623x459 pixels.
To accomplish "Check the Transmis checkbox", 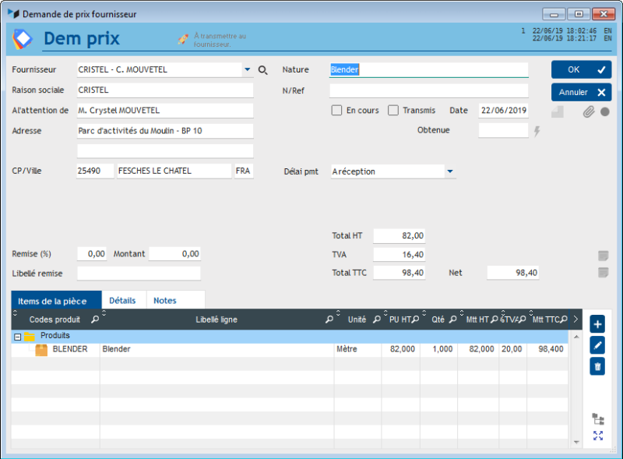I will (393, 111).
